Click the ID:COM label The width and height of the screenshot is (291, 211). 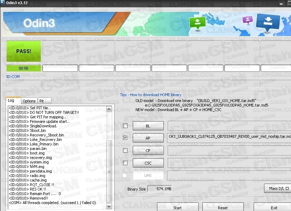tap(13, 77)
